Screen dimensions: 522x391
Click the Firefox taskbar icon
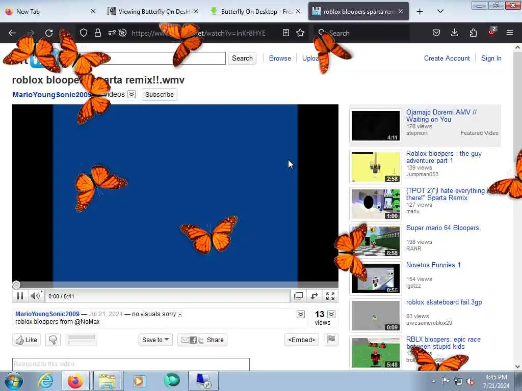(75, 381)
